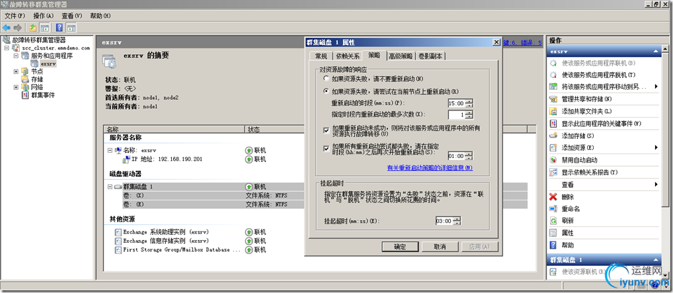Toggle the action pane toolbar icon
The height and width of the screenshot is (293, 673).
click(x=71, y=28)
